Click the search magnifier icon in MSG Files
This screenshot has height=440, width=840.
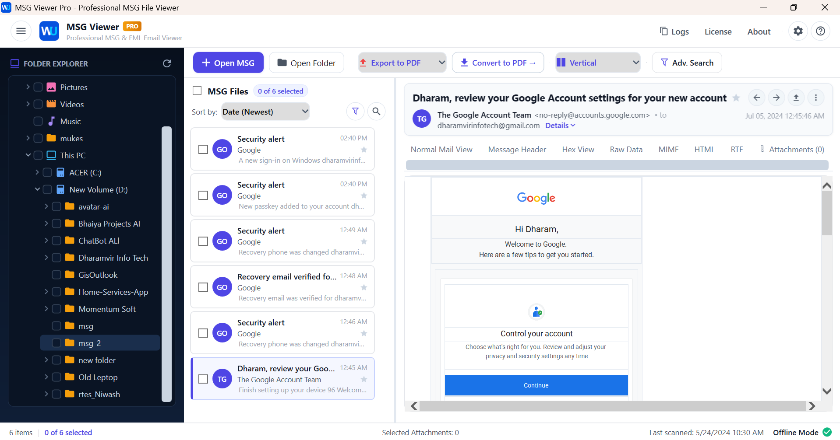[376, 112]
